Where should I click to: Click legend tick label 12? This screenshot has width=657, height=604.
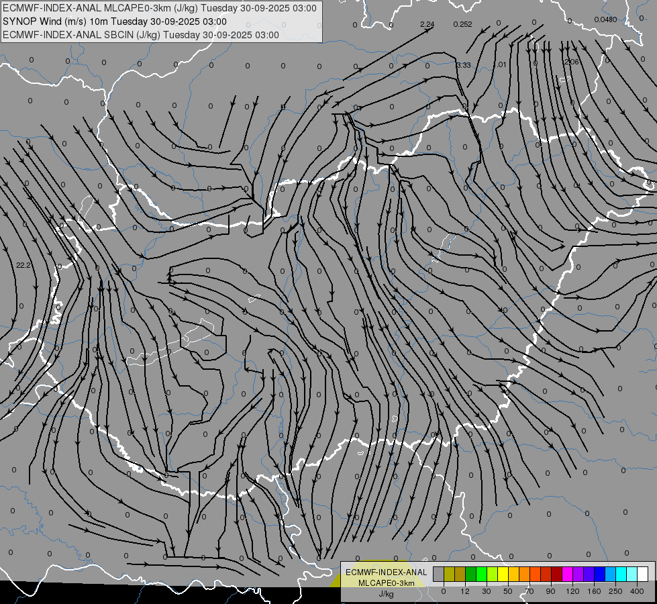(x=465, y=591)
